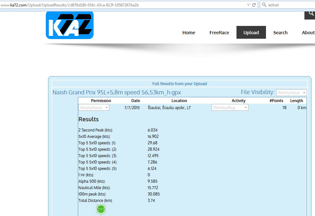Click the Top 5 5x10 speeds (2) value 28.924
The height and width of the screenshot is (216, 315).
[153, 149]
